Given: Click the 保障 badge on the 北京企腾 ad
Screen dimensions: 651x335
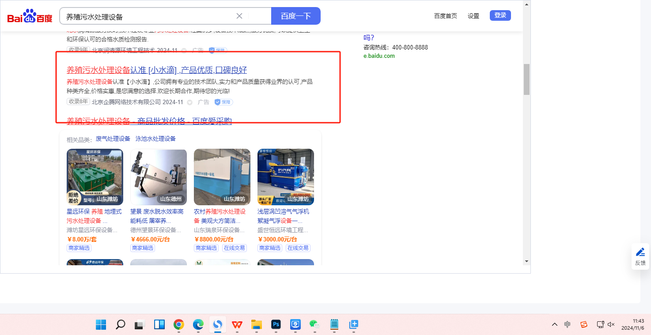Looking at the screenshot, I should 224,102.
